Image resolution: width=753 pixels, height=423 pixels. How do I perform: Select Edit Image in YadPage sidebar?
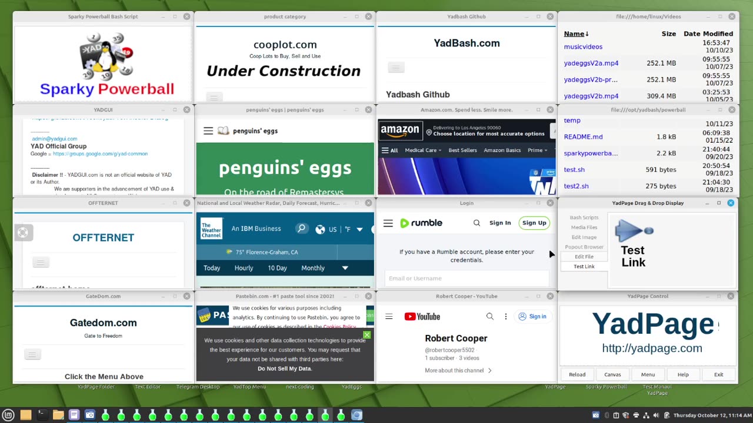(x=584, y=237)
